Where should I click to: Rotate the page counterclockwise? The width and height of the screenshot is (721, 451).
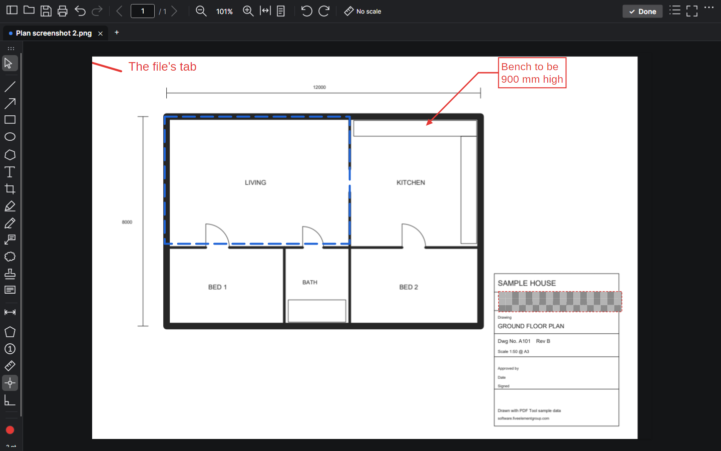tap(307, 11)
